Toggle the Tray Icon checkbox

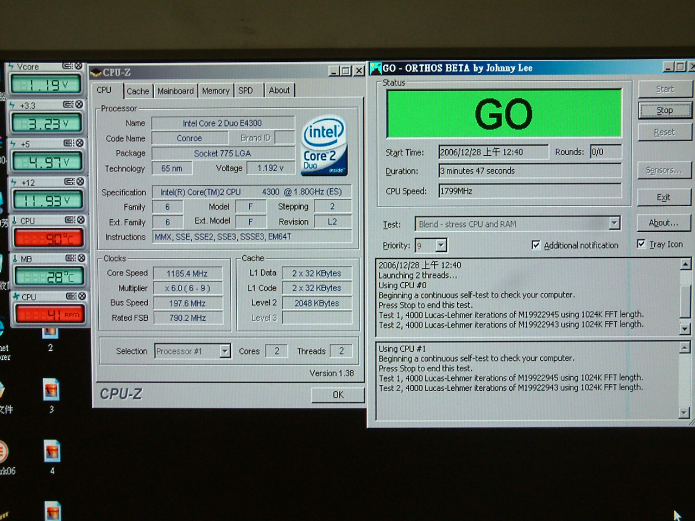pyautogui.click(x=641, y=244)
